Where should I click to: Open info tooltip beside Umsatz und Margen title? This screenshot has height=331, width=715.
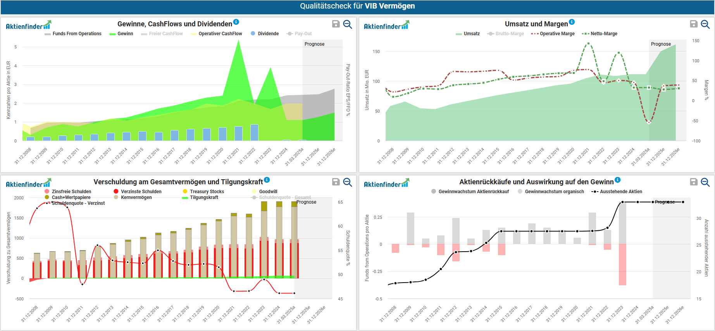click(x=572, y=22)
